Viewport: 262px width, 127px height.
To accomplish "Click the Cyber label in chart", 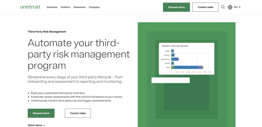I will [167, 51].
